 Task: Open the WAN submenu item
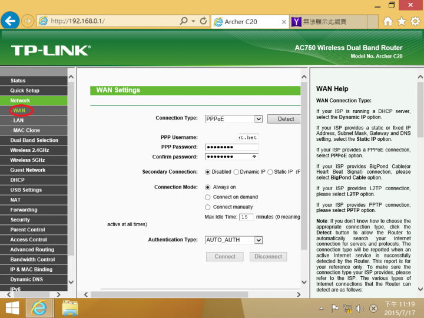(x=34, y=111)
